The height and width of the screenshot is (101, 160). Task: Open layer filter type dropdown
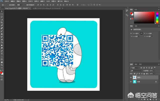(134, 68)
